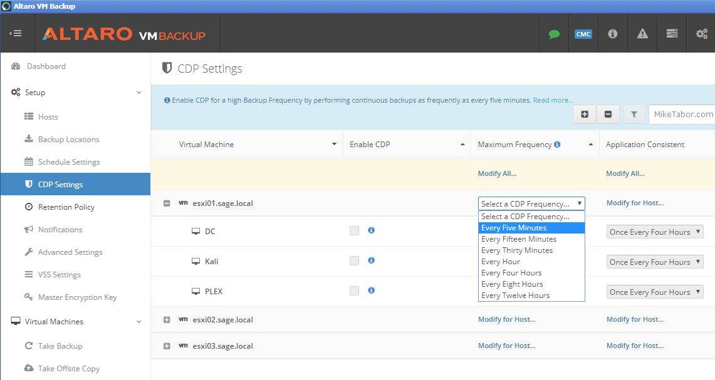The image size is (715, 380).
Task: Open Backup Locations in sidebar
Action: pos(68,140)
